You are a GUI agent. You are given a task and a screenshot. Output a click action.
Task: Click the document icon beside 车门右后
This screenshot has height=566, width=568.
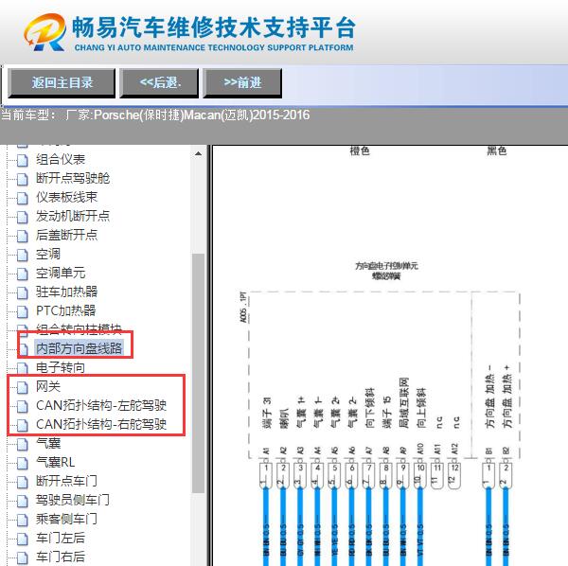coord(23,557)
